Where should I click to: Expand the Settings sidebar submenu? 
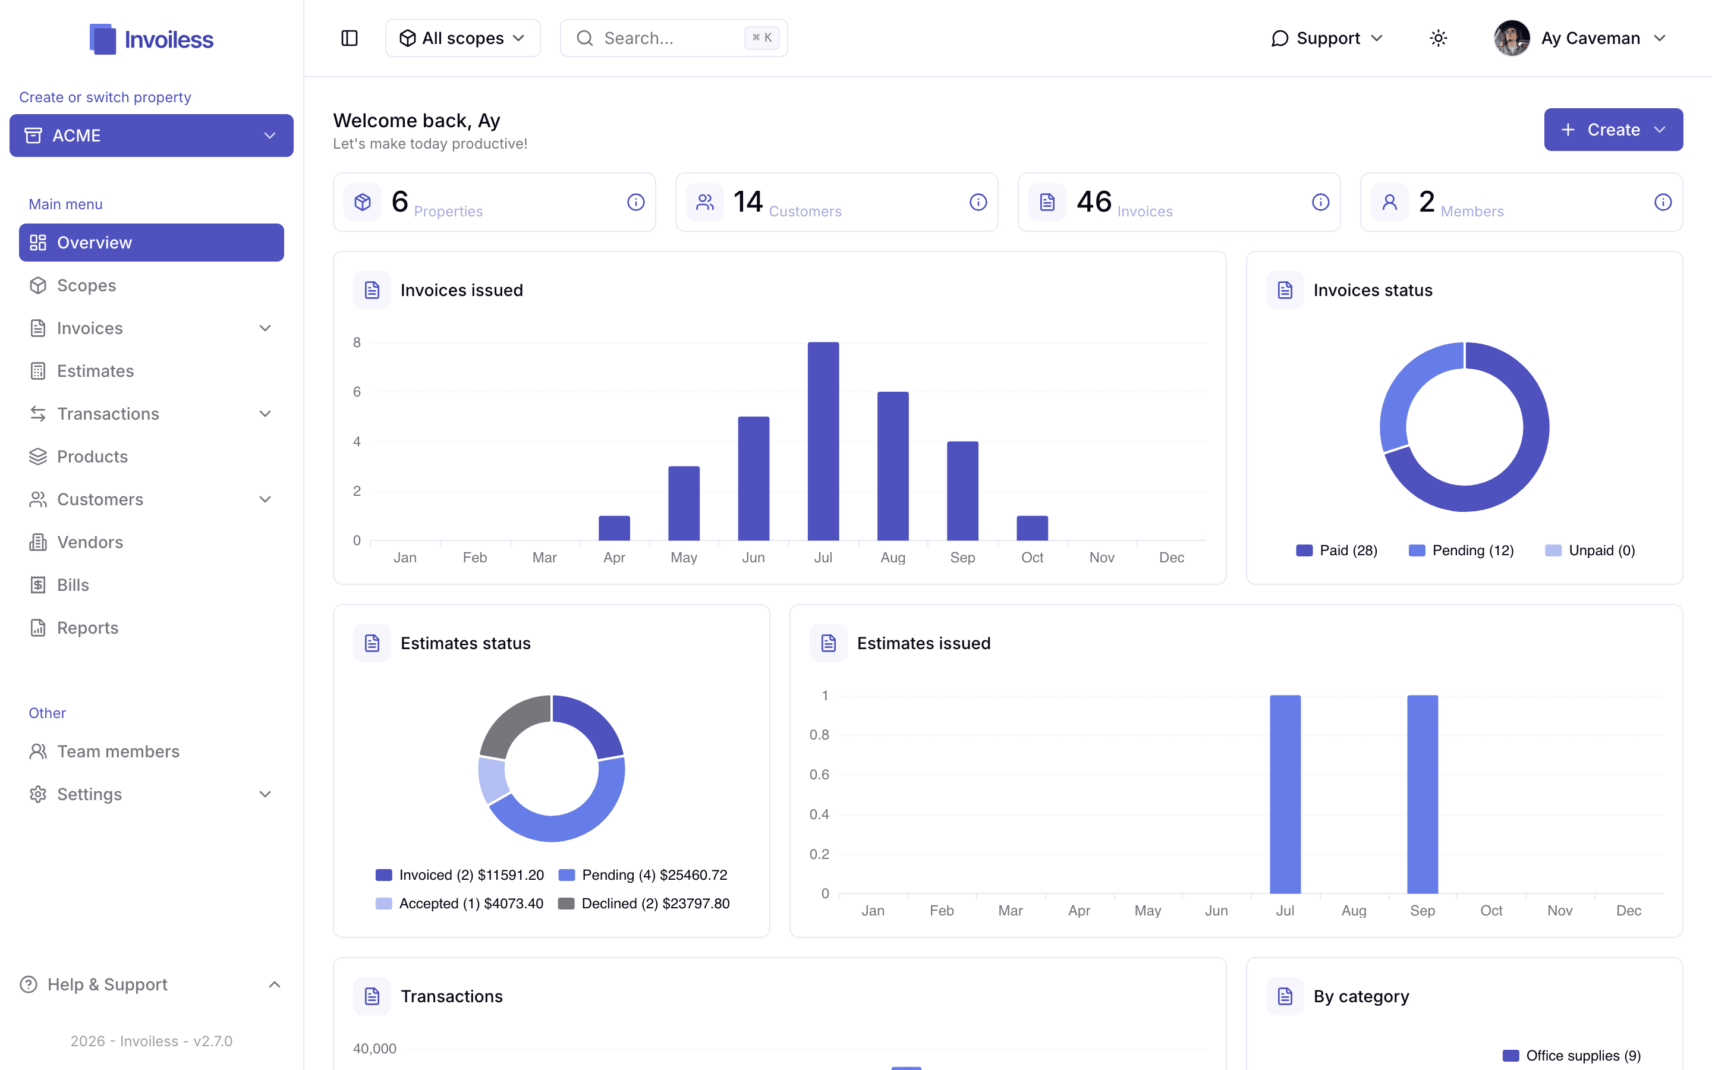pyautogui.click(x=265, y=794)
